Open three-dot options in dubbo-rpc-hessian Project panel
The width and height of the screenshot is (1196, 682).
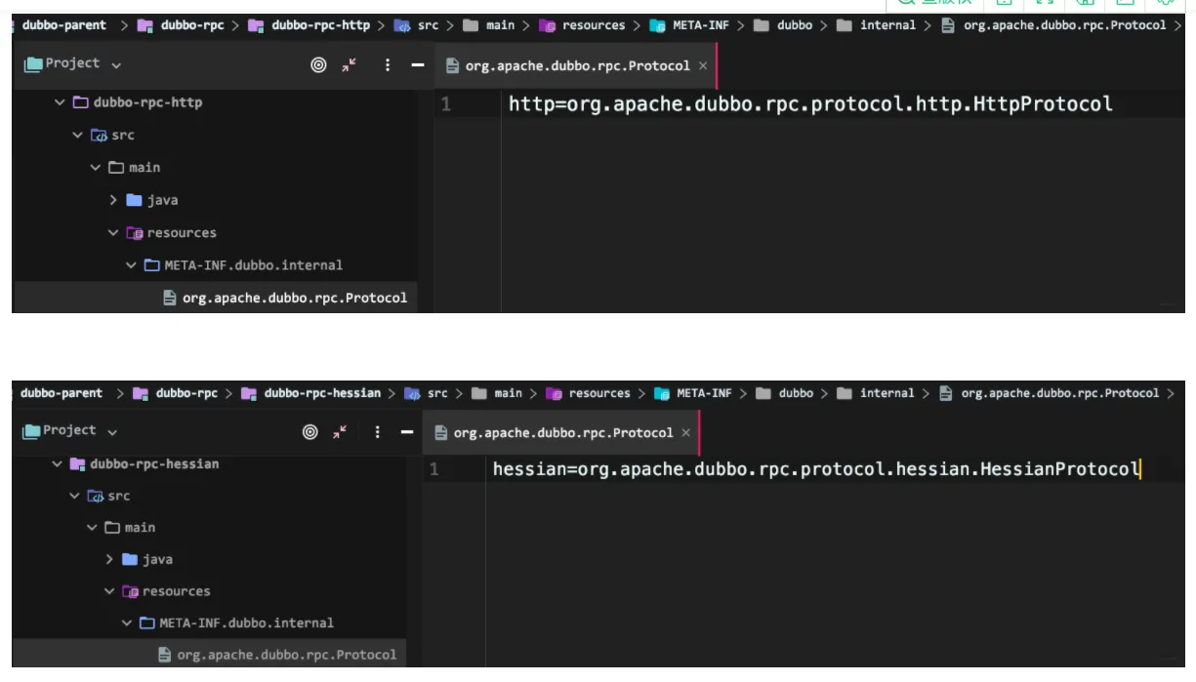pyautogui.click(x=378, y=431)
